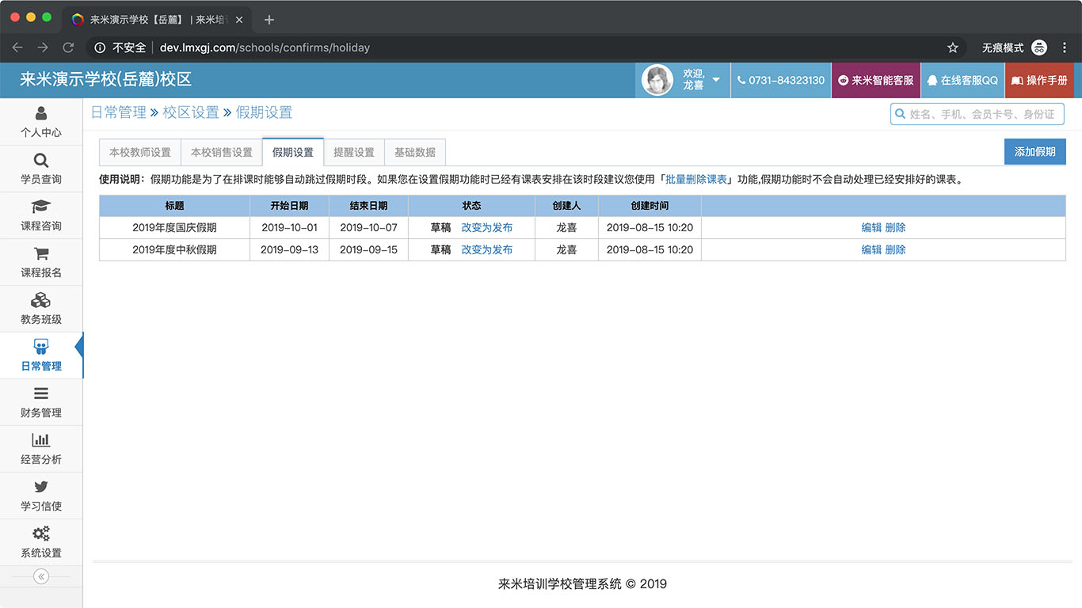The width and height of the screenshot is (1082, 608).
Task: Click the 创建时间 column header
Action: coord(650,206)
